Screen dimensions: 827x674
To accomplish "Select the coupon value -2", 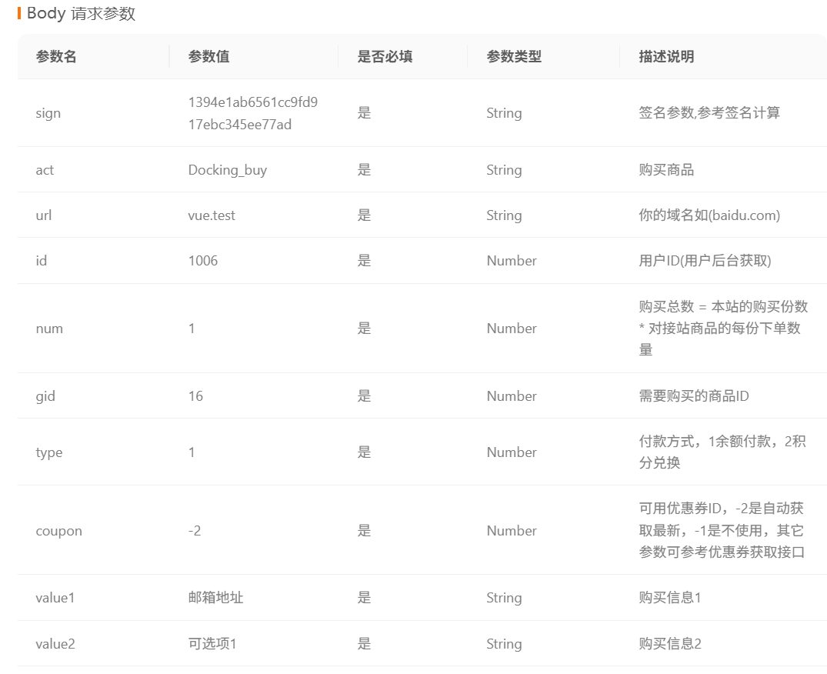I will click(193, 530).
